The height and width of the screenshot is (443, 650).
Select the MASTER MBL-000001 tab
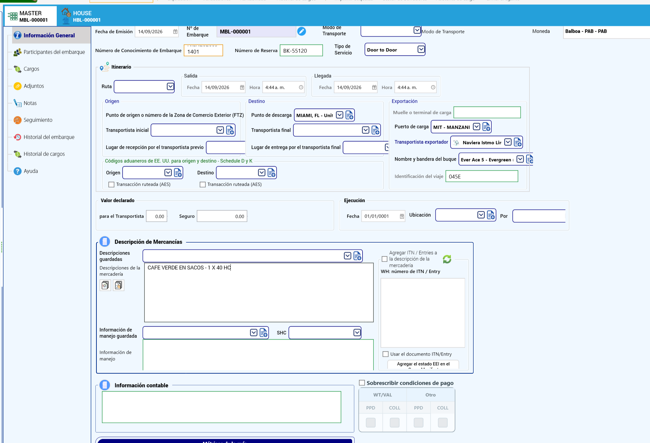(30, 16)
